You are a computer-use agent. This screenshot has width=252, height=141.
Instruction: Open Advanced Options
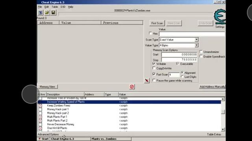click(48, 134)
